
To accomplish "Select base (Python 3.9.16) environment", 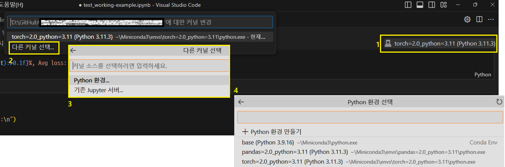I will pos(369,143).
